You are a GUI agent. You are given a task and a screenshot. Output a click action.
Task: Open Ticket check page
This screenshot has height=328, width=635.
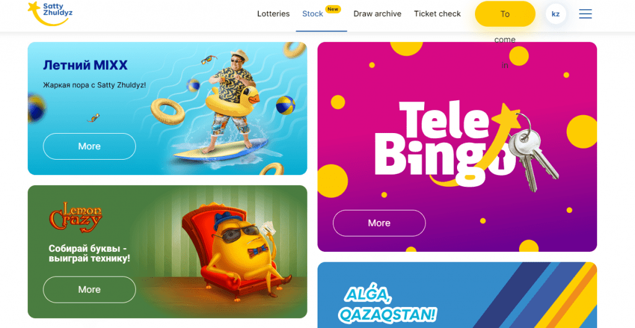coord(437,14)
